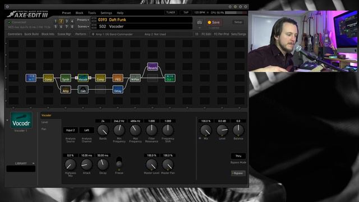Switch to the Pan parameter page
359x202 pixels.
[x=44, y=129]
